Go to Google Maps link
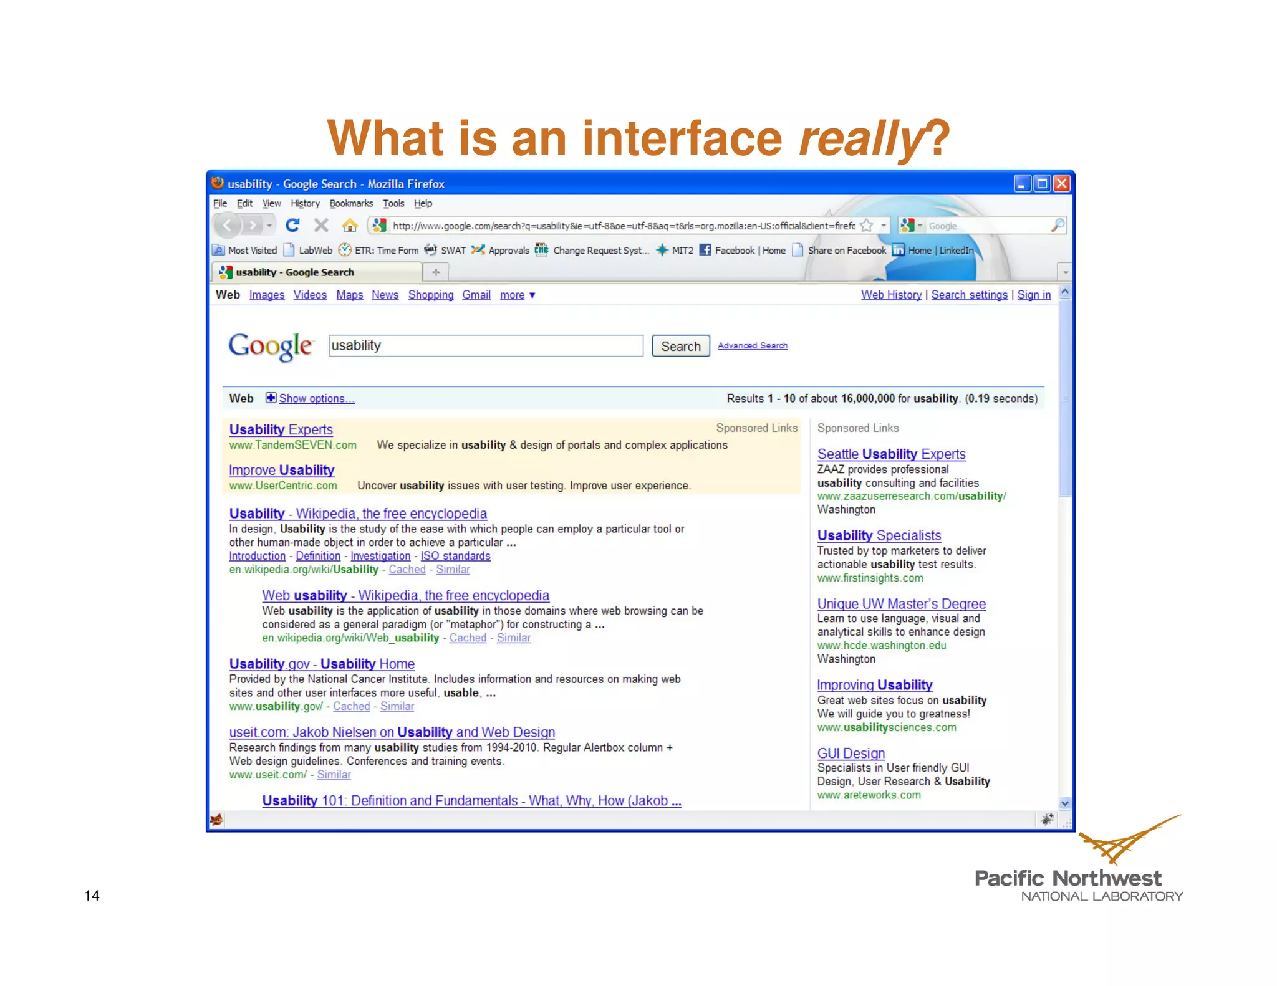This screenshot has width=1277, height=986. click(x=350, y=295)
